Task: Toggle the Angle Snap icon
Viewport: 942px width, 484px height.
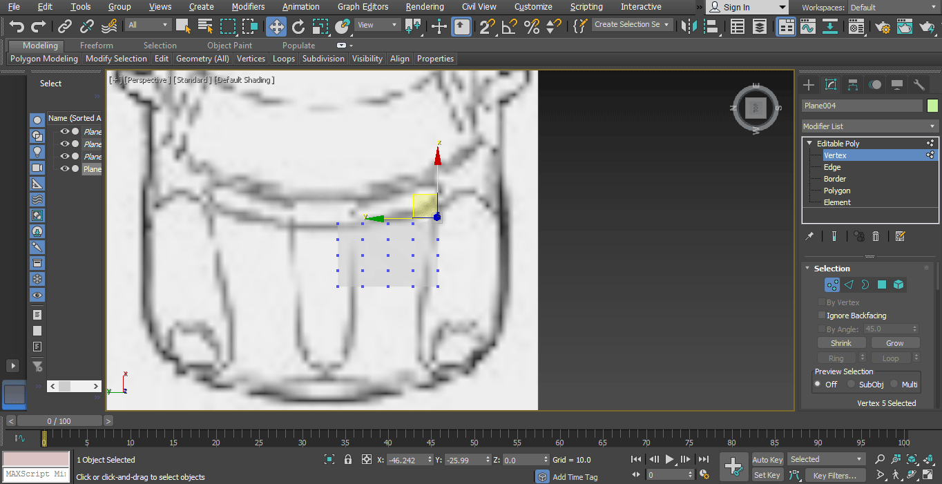Action: pos(509,26)
